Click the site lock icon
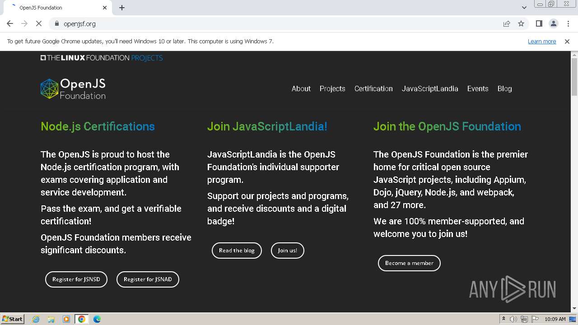The image size is (578, 325). coord(56,23)
